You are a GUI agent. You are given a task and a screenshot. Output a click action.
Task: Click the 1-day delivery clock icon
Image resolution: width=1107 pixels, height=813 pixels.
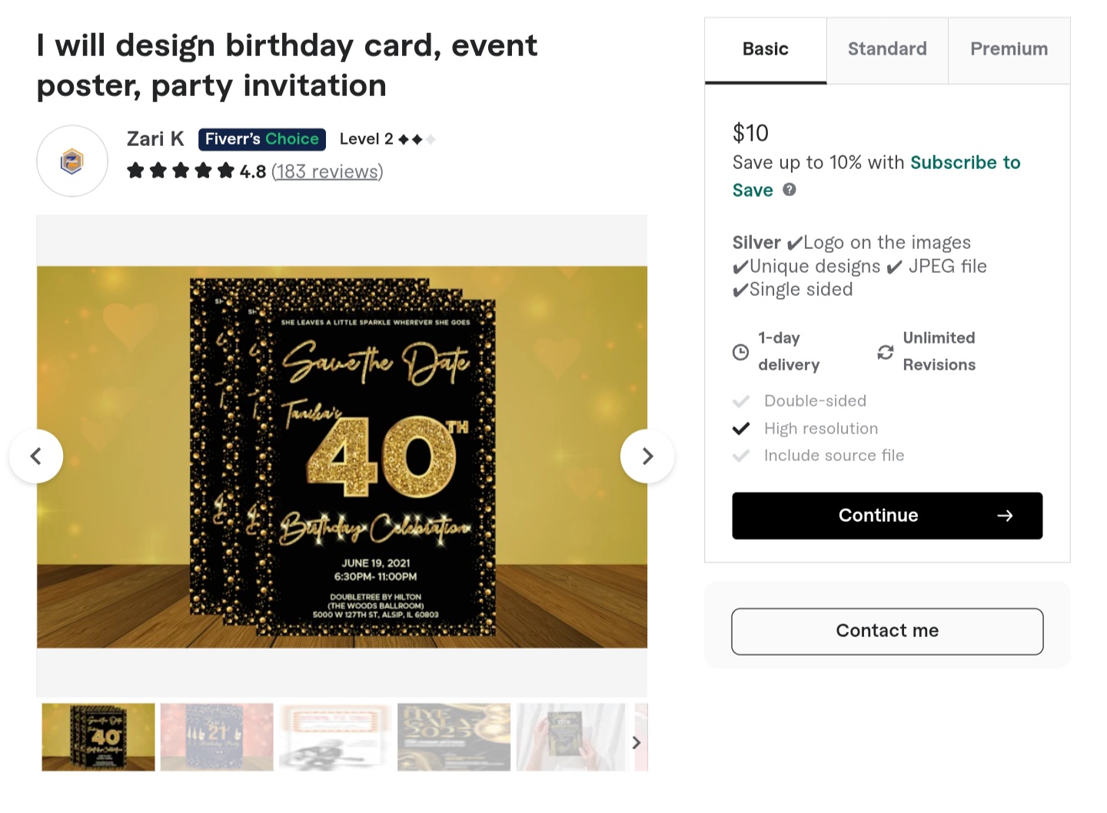pyautogui.click(x=741, y=352)
